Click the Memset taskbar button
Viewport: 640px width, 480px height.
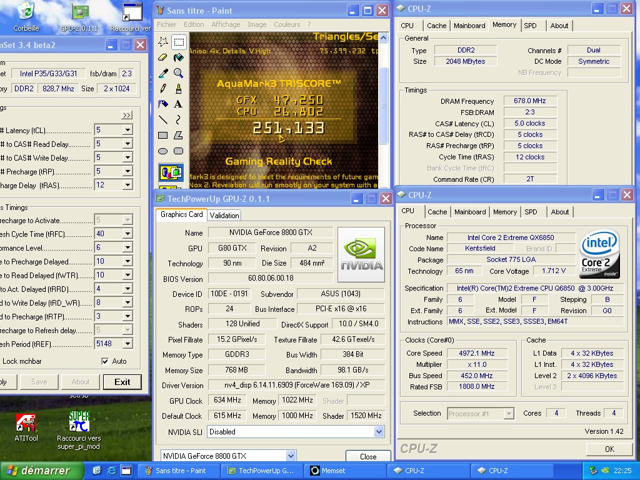[x=344, y=471]
